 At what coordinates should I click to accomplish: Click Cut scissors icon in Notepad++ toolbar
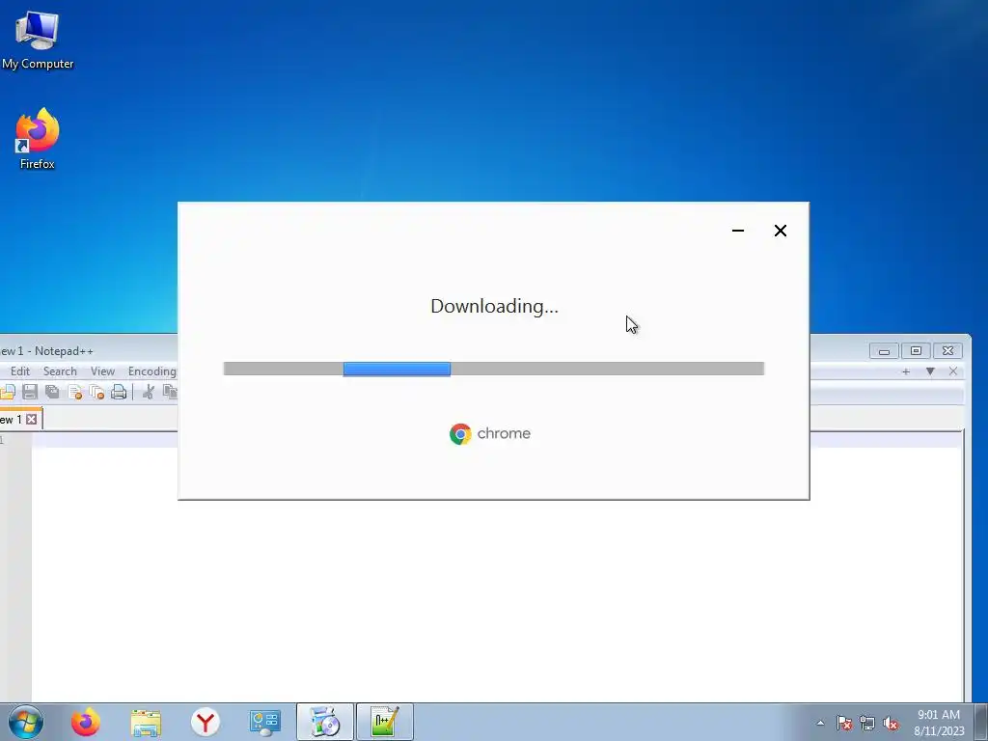[149, 392]
